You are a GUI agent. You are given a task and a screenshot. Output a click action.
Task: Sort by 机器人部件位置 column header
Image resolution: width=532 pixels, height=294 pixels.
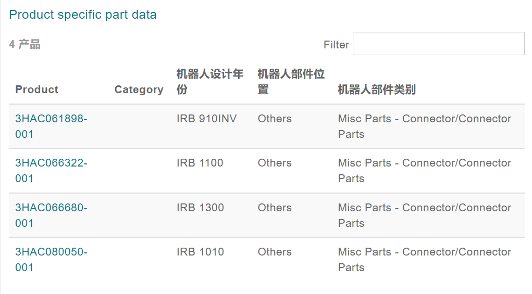tap(291, 82)
